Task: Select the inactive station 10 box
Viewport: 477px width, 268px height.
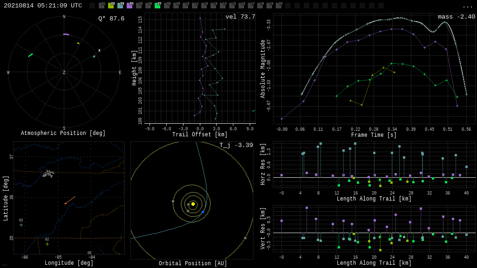Action: [x=185, y=6]
